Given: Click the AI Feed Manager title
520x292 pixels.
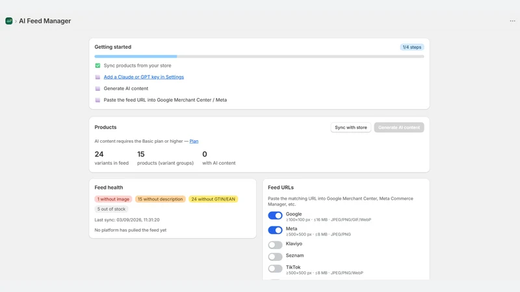Looking at the screenshot, I should (x=45, y=21).
